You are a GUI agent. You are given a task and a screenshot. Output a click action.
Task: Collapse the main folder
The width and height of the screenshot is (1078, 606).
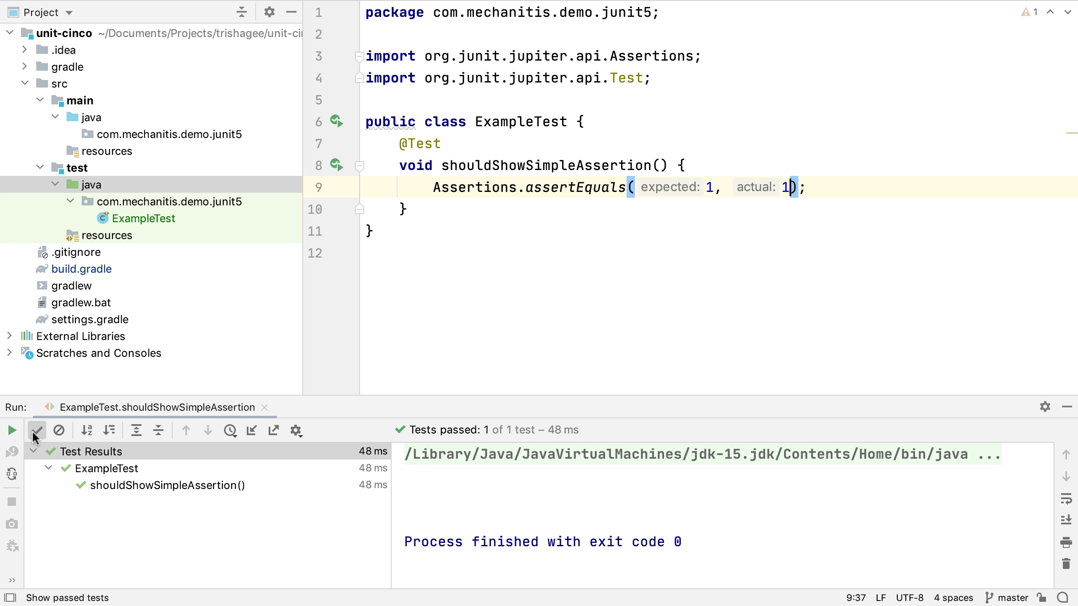(x=40, y=100)
